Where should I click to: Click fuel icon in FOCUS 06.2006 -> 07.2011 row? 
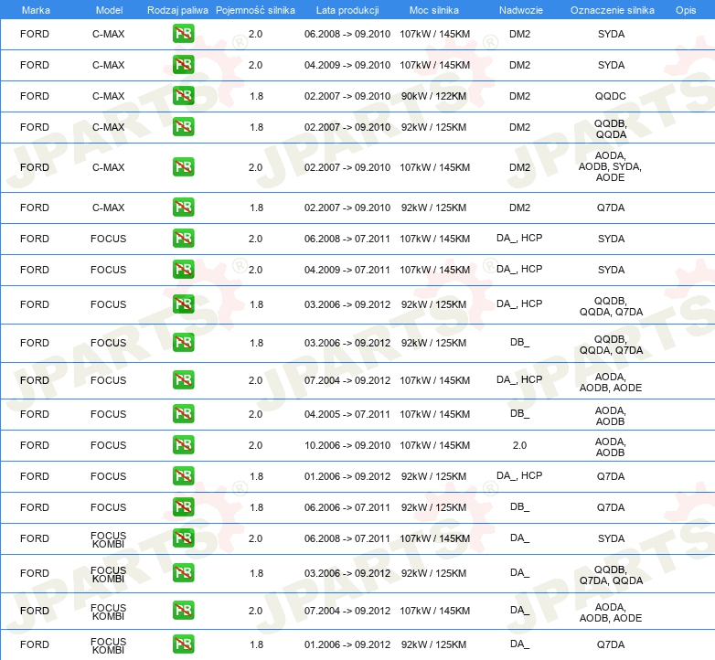[x=183, y=506]
